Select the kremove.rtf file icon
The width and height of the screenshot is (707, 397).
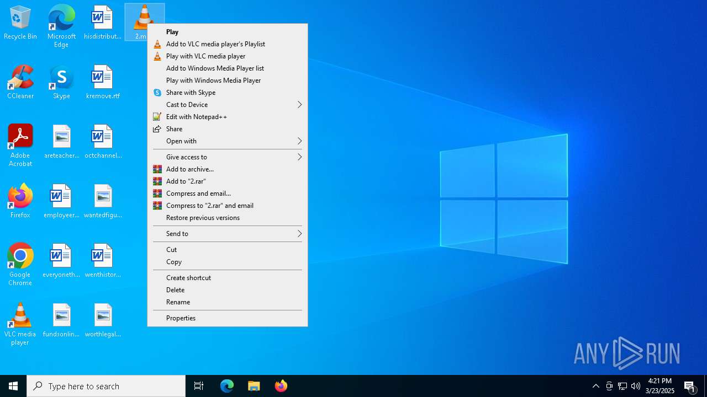coord(103,82)
